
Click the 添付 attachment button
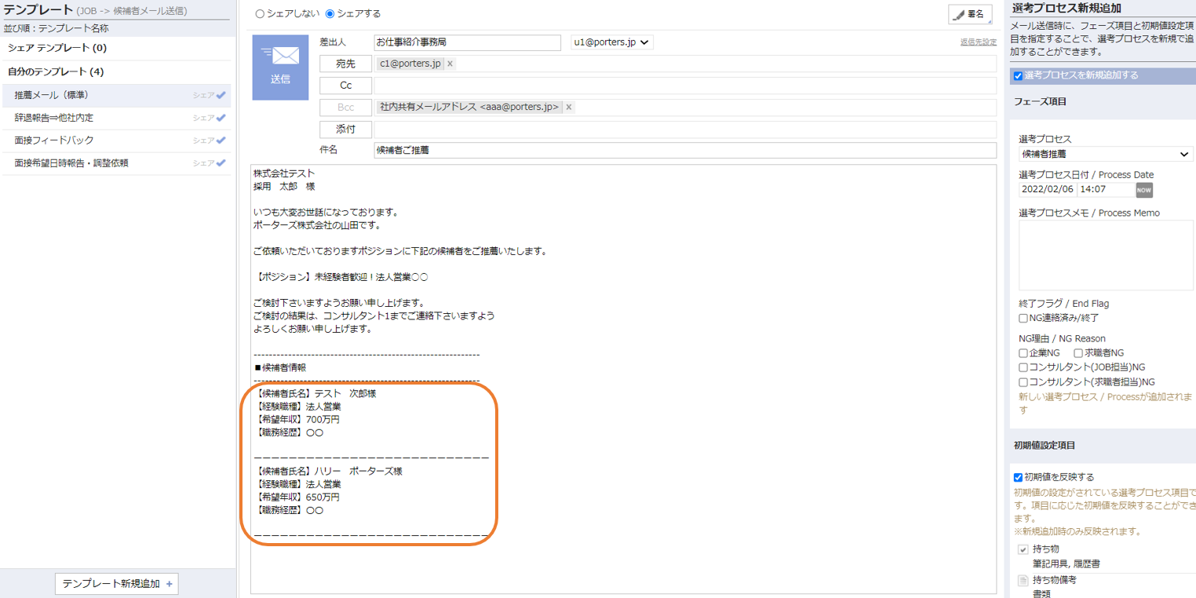[x=345, y=129]
